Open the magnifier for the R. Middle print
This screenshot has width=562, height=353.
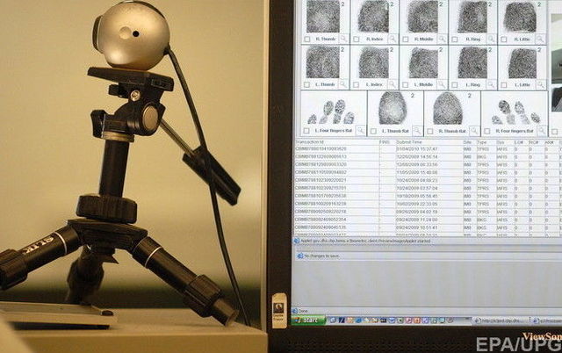click(x=443, y=39)
